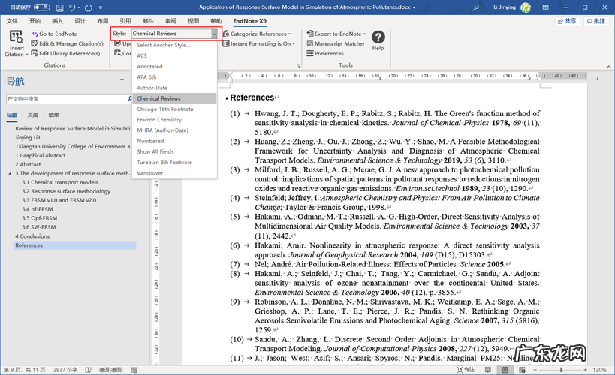Select APA 6th citation style
Viewport: 615px width, 375px height.
tap(146, 77)
